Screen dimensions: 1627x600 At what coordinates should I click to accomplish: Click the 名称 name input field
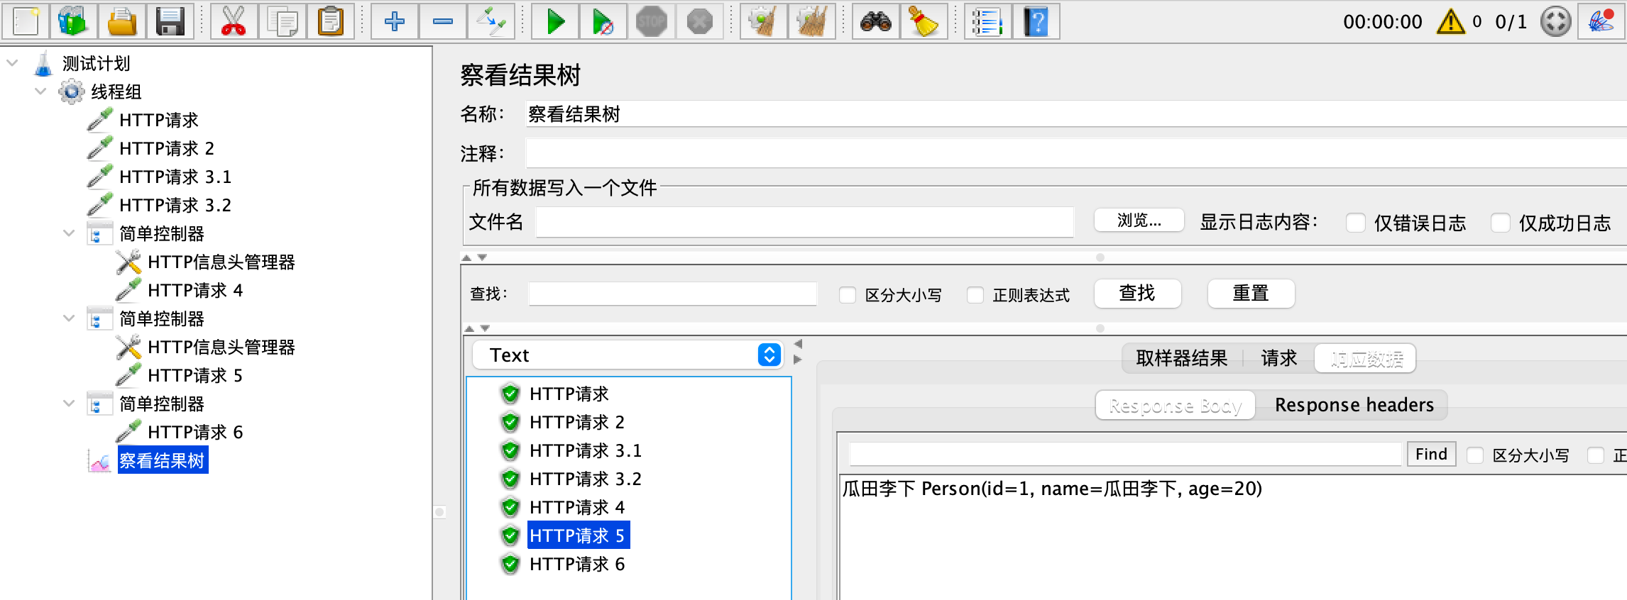point(1076,113)
